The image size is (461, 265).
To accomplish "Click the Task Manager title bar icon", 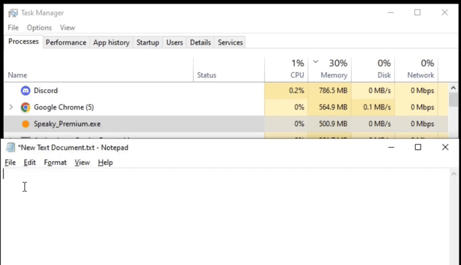I will (13, 13).
